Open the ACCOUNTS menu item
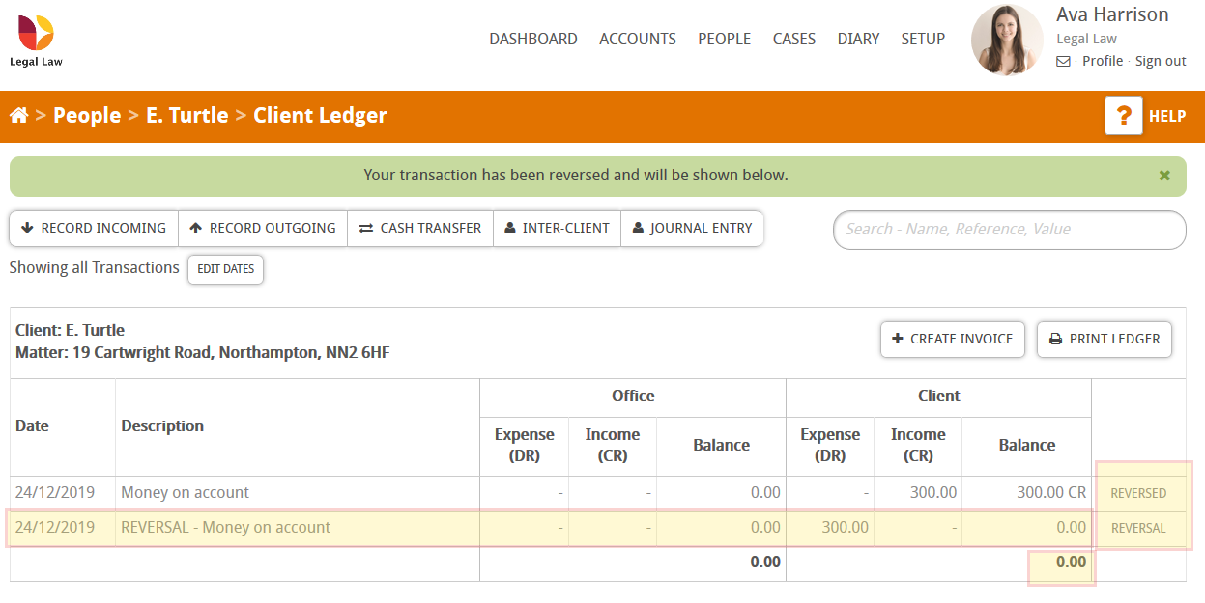 click(x=637, y=39)
